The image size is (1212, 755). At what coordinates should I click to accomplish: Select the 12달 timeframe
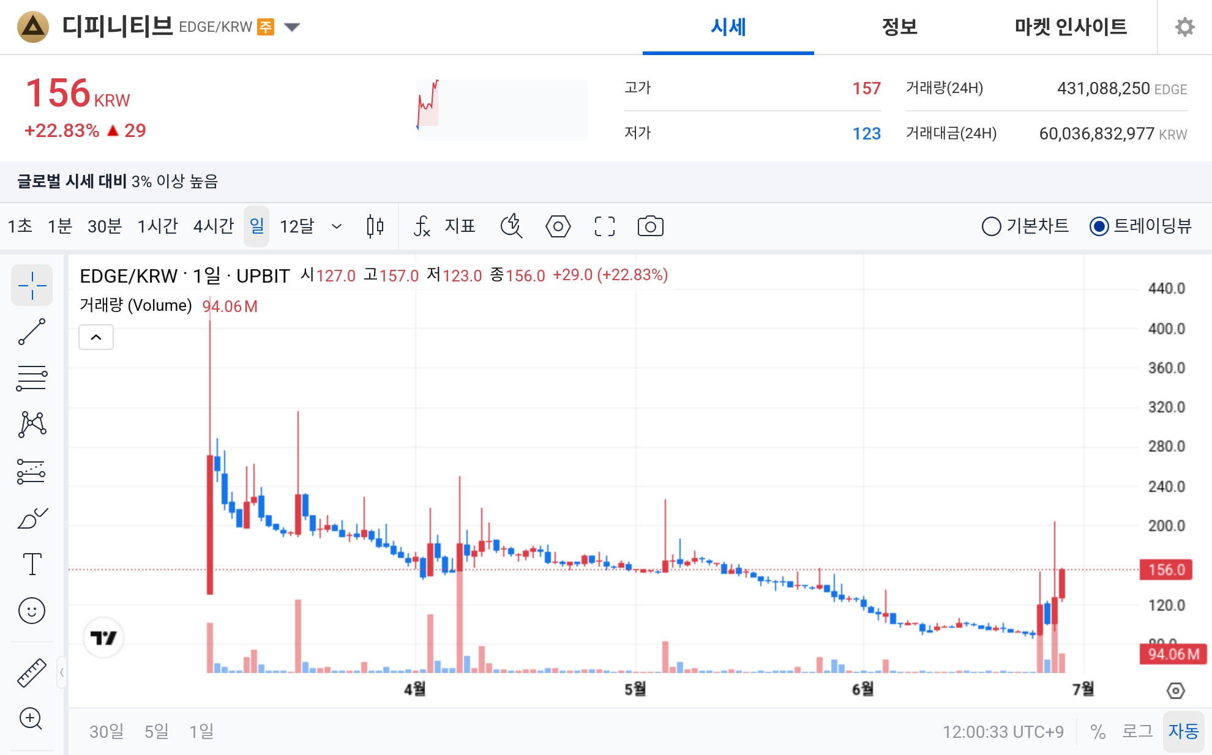coord(297,226)
